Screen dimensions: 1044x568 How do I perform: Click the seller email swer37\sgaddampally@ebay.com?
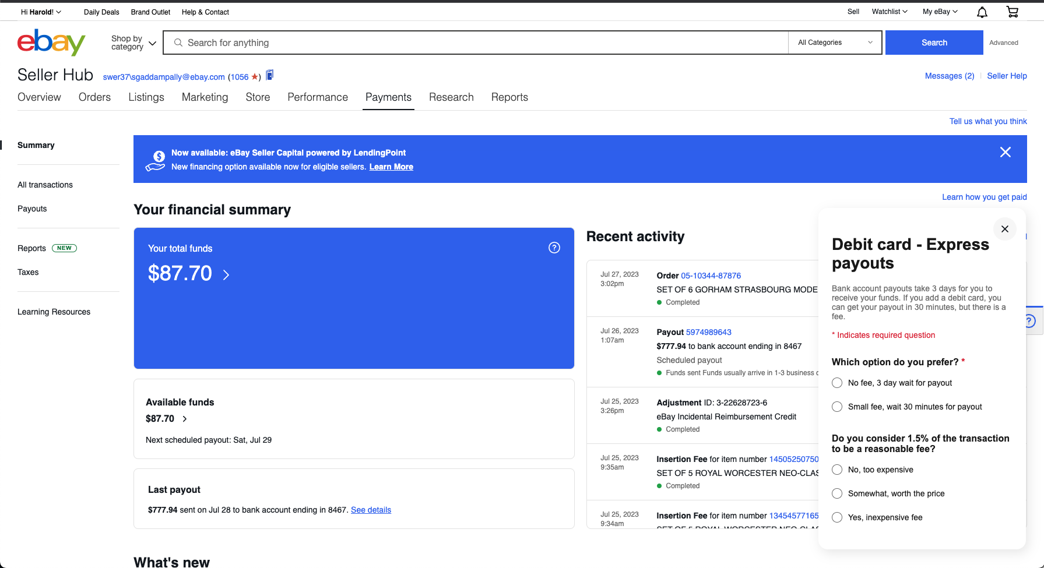tap(164, 77)
